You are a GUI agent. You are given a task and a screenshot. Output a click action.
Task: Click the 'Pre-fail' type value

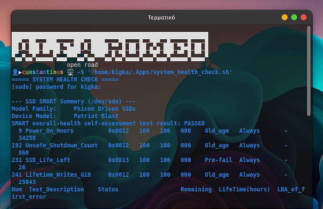point(218,160)
